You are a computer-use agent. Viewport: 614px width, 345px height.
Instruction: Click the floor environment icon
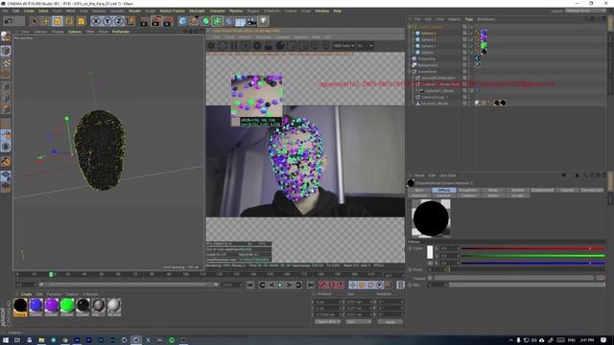pyautogui.click(x=241, y=21)
